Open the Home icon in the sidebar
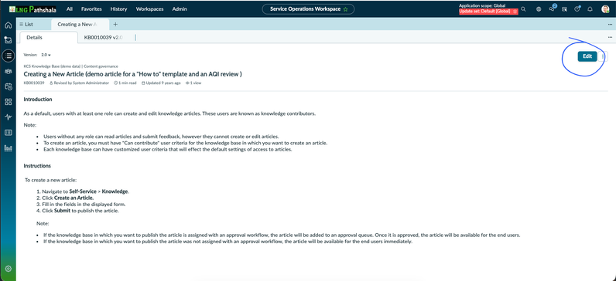Image resolution: width=616 pixels, height=281 pixels. [x=9, y=25]
